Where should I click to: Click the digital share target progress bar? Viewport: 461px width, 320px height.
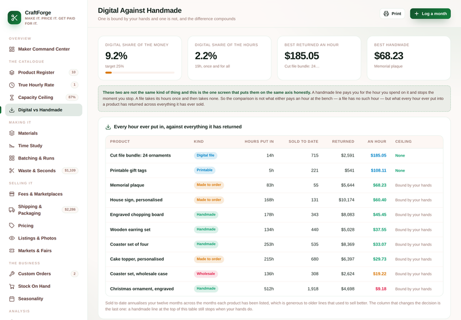pos(139,73)
